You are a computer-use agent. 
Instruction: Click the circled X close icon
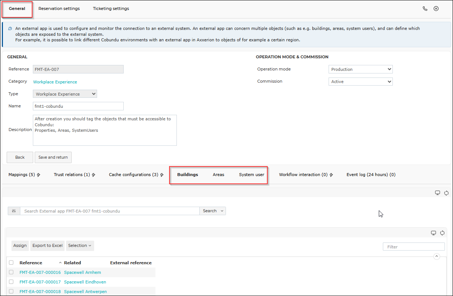pyautogui.click(x=436, y=8)
